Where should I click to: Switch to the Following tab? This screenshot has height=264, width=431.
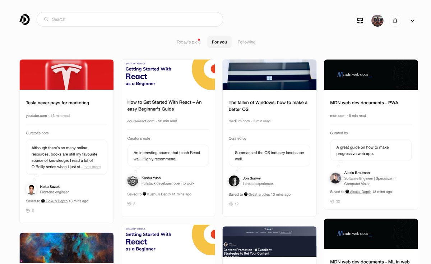click(x=246, y=42)
